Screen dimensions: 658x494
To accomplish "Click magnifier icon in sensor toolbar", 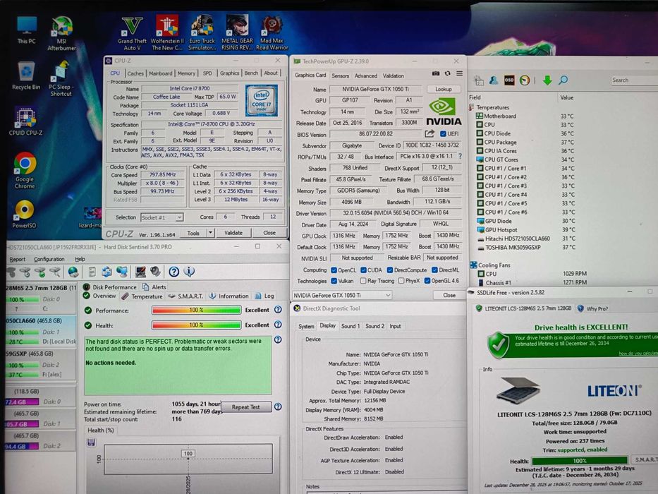I will [x=563, y=80].
